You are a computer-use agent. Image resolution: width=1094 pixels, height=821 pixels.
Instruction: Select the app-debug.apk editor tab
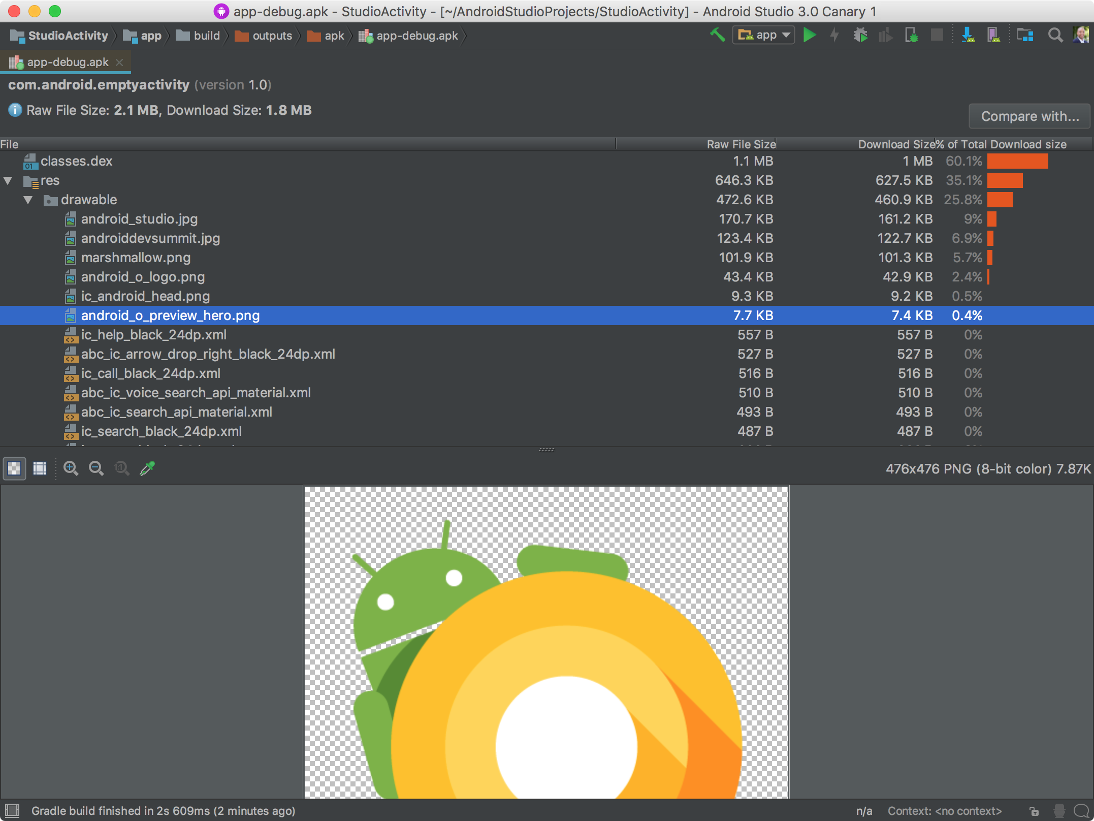click(x=67, y=62)
